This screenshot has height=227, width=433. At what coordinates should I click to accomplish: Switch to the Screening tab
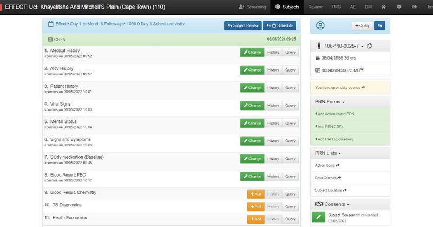point(252,7)
